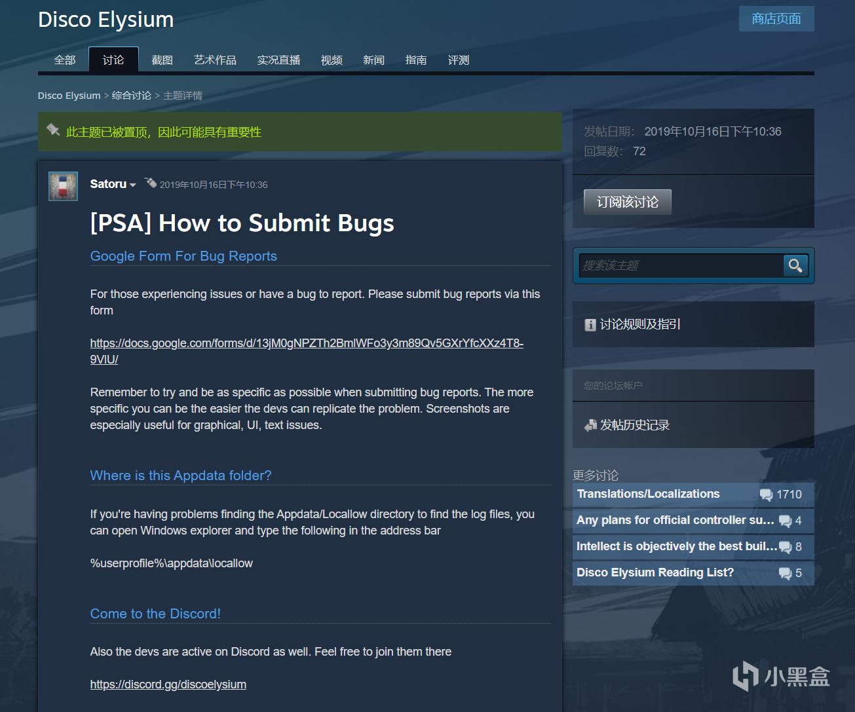Image resolution: width=855 pixels, height=712 pixels.
Task: Open 发帖历史记录 link
Action: point(635,425)
